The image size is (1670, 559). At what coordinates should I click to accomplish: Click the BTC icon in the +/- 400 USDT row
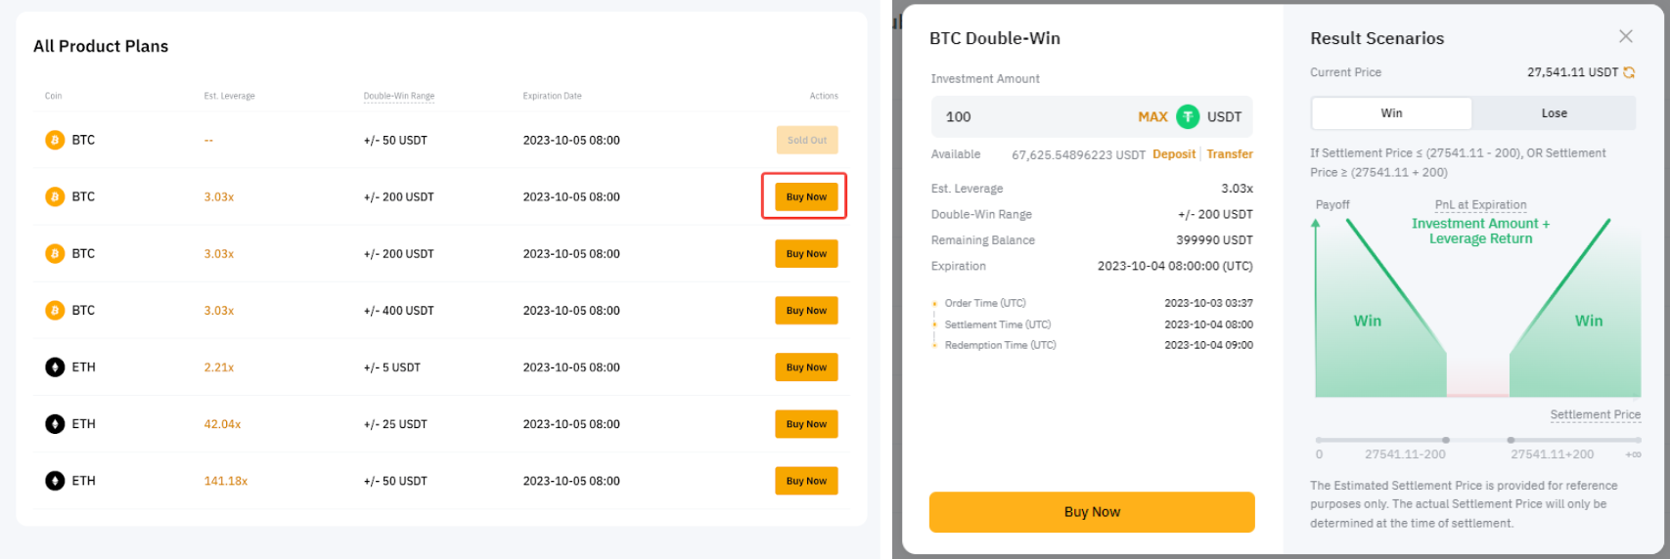[x=55, y=311]
